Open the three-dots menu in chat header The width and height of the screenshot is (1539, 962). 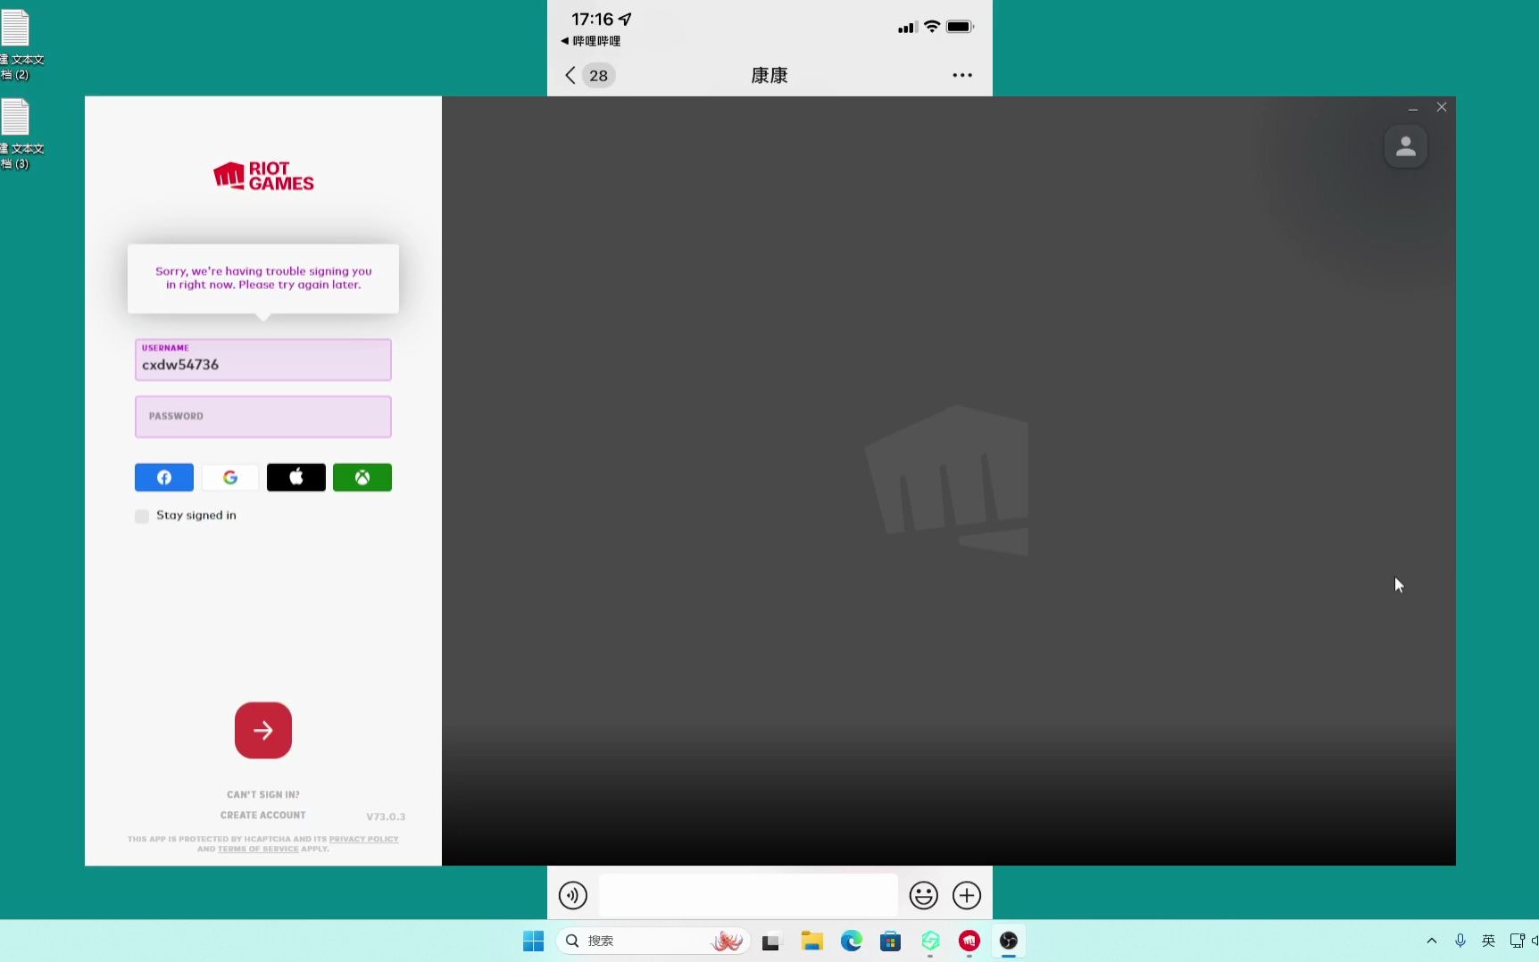coord(962,75)
